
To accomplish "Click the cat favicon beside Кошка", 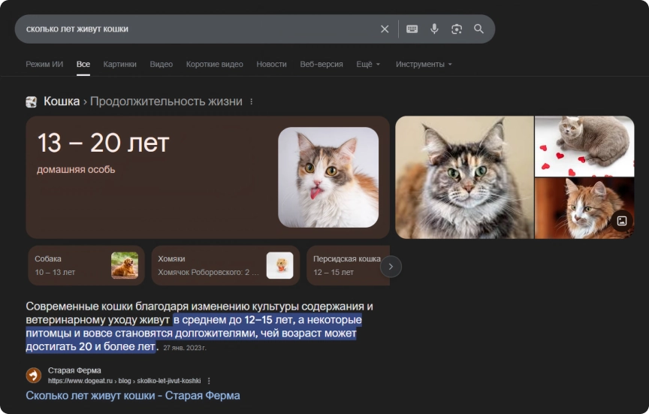I will click(31, 101).
